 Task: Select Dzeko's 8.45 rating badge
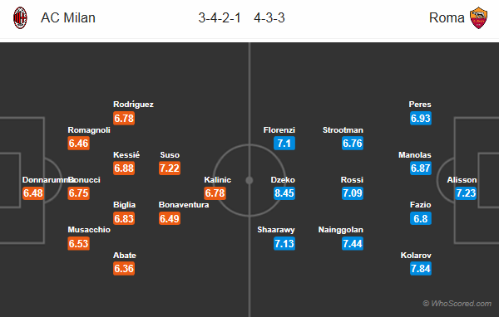click(284, 193)
